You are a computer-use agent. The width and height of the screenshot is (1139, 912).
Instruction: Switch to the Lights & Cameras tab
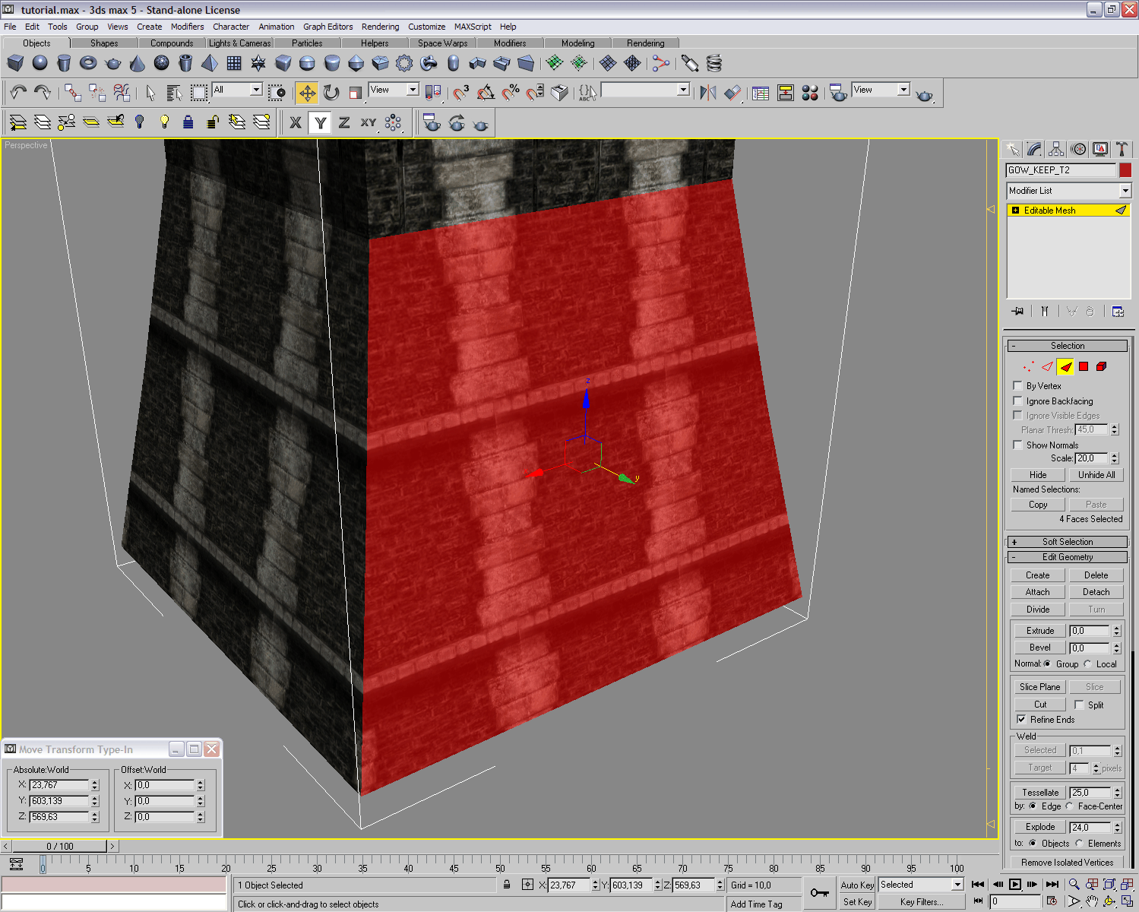pyautogui.click(x=239, y=43)
